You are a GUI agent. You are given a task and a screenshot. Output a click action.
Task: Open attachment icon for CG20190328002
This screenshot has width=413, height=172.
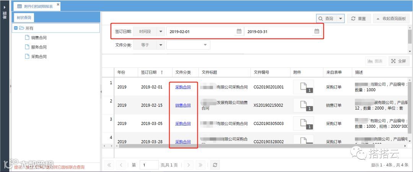tap(303, 139)
